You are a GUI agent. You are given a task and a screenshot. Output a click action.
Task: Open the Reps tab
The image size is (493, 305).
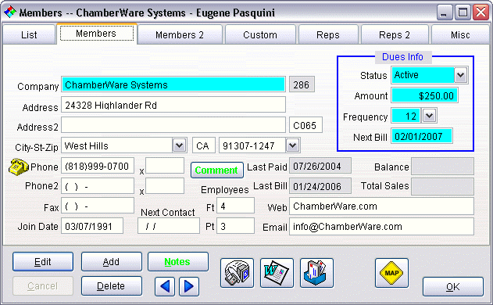(328, 34)
